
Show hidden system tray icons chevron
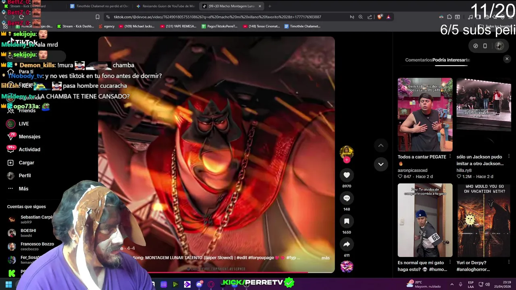(x=452, y=284)
